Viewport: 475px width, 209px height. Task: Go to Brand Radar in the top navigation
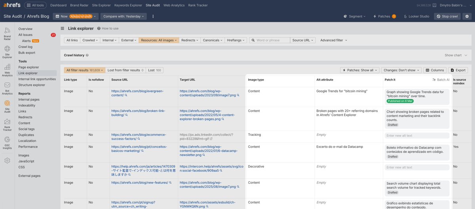(x=79, y=5)
